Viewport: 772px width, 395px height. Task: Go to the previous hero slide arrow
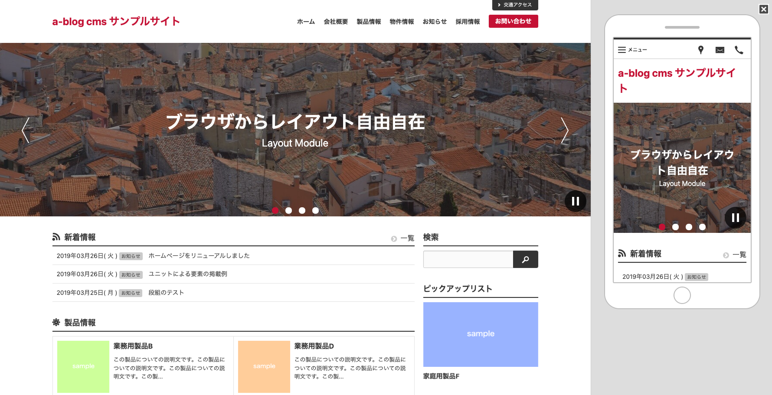click(x=26, y=130)
